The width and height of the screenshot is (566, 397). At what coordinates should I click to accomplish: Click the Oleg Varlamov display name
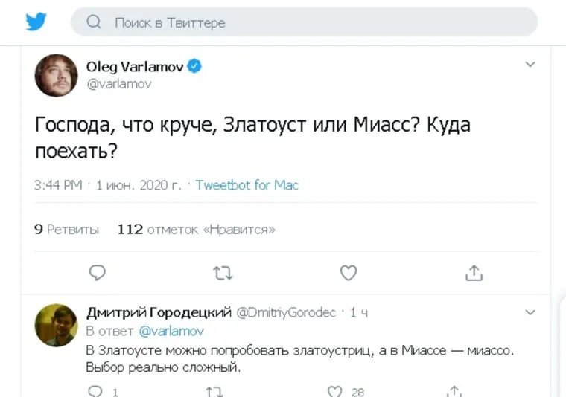pyautogui.click(x=135, y=67)
